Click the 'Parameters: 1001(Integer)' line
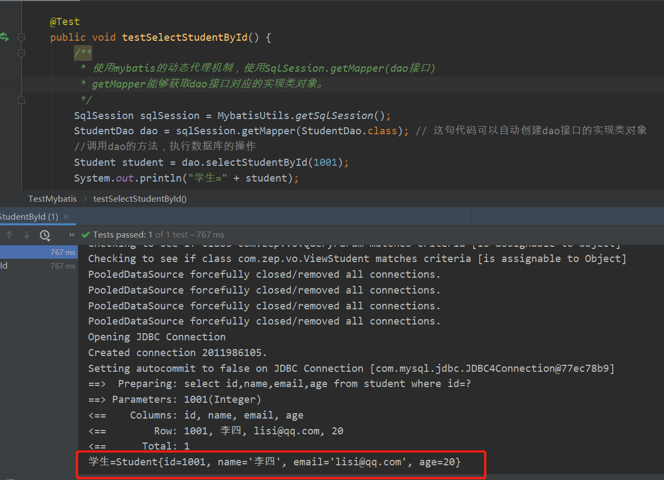Image resolution: width=664 pixels, height=480 pixels. tap(175, 400)
